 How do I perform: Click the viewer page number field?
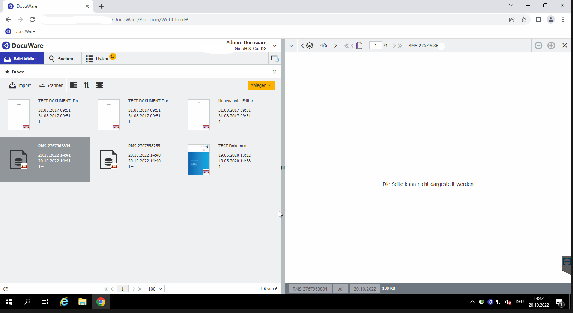[x=375, y=46]
